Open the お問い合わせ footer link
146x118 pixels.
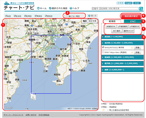31,115
